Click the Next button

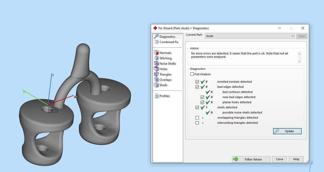302,36
